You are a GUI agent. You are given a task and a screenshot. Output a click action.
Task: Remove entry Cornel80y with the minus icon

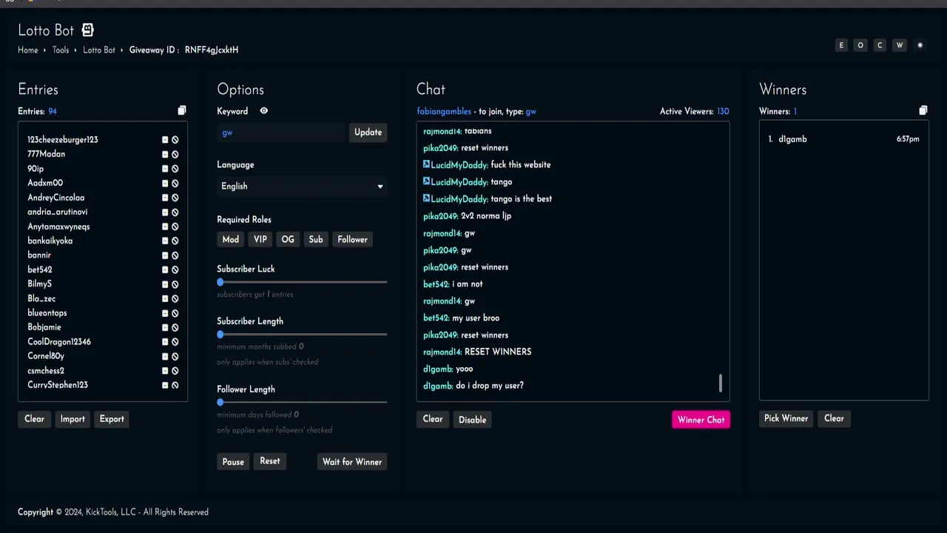point(165,357)
